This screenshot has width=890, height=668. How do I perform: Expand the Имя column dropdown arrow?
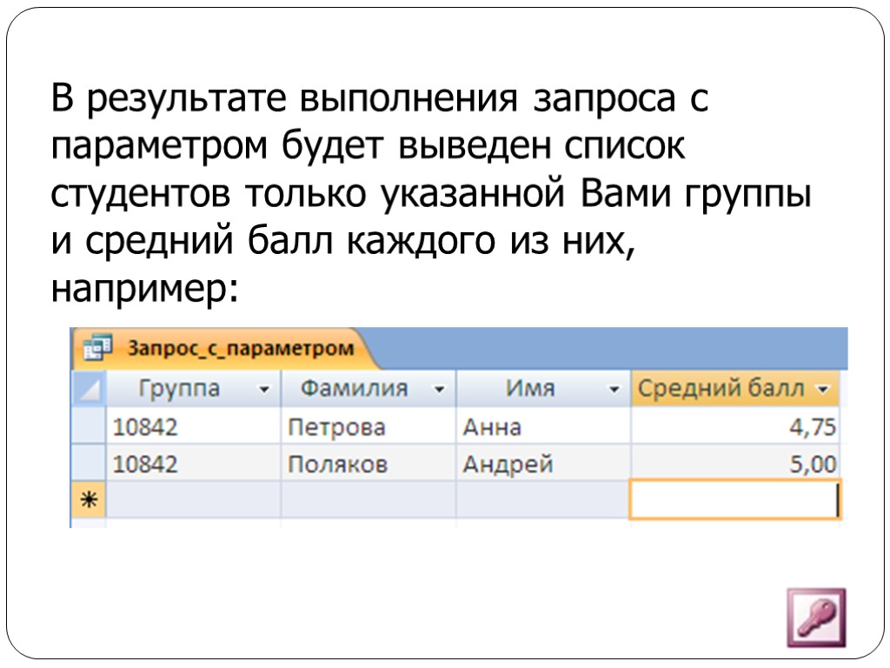pos(615,390)
